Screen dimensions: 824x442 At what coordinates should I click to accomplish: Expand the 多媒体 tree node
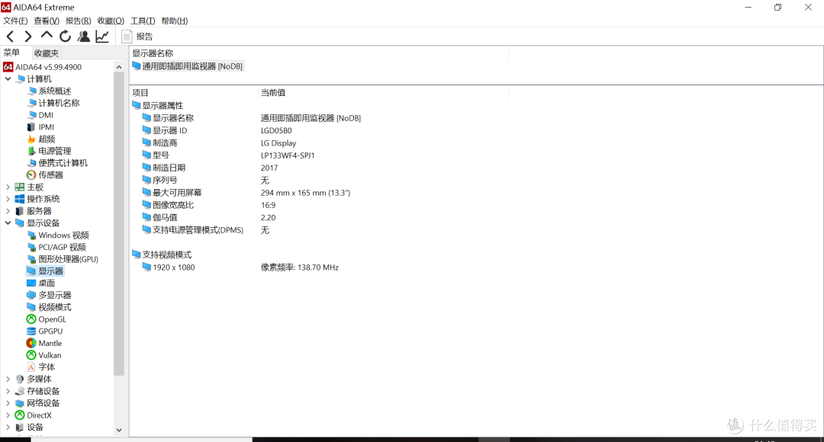click(8, 379)
